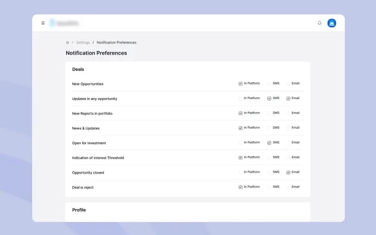Enable Email for News & Updates

pos(288,128)
